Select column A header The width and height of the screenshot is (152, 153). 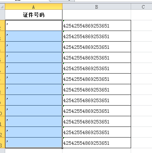click(x=34, y=7)
